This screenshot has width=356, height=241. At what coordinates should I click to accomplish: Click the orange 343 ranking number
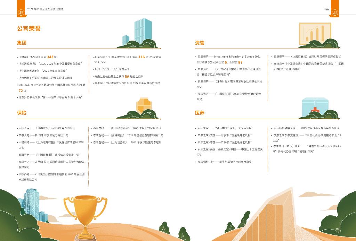(x=50, y=57)
